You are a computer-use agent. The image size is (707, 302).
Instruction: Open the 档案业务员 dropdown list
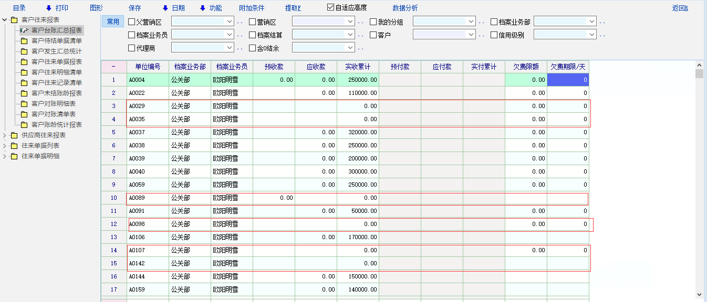click(230, 35)
